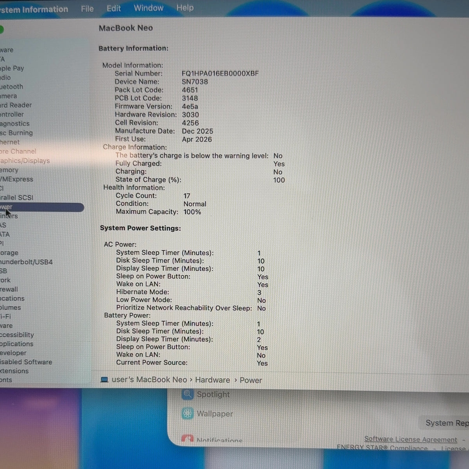Open the ENERGY STAR Compliance link
469x469 pixels.
382,448
